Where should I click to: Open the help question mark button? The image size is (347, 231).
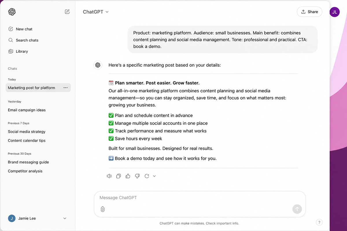[x=319, y=222]
